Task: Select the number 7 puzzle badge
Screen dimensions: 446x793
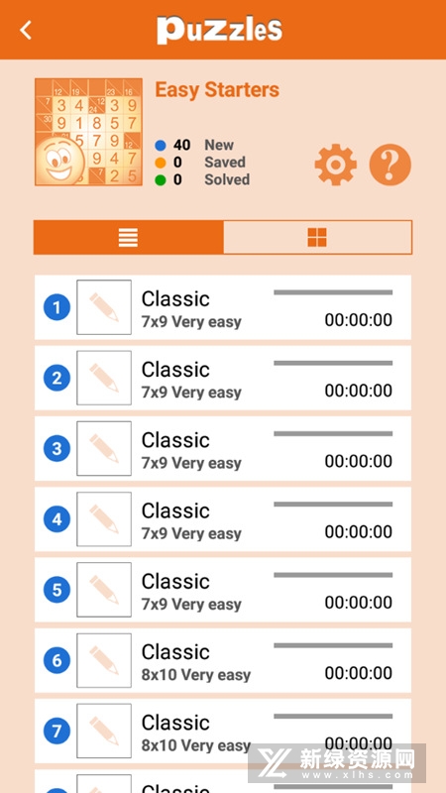Action: coord(56,731)
